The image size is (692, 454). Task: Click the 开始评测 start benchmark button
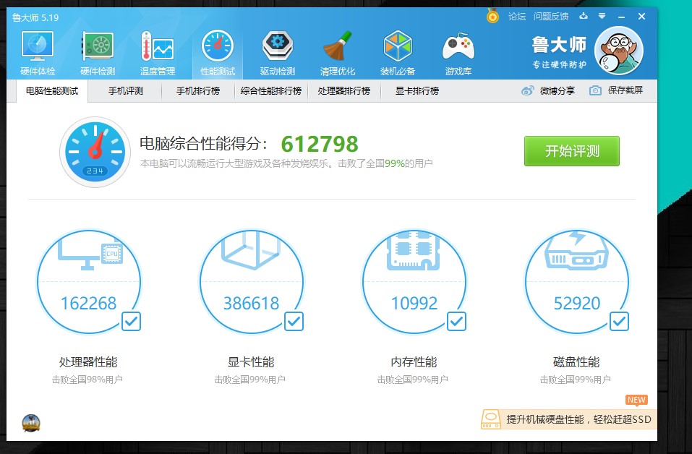click(x=572, y=151)
